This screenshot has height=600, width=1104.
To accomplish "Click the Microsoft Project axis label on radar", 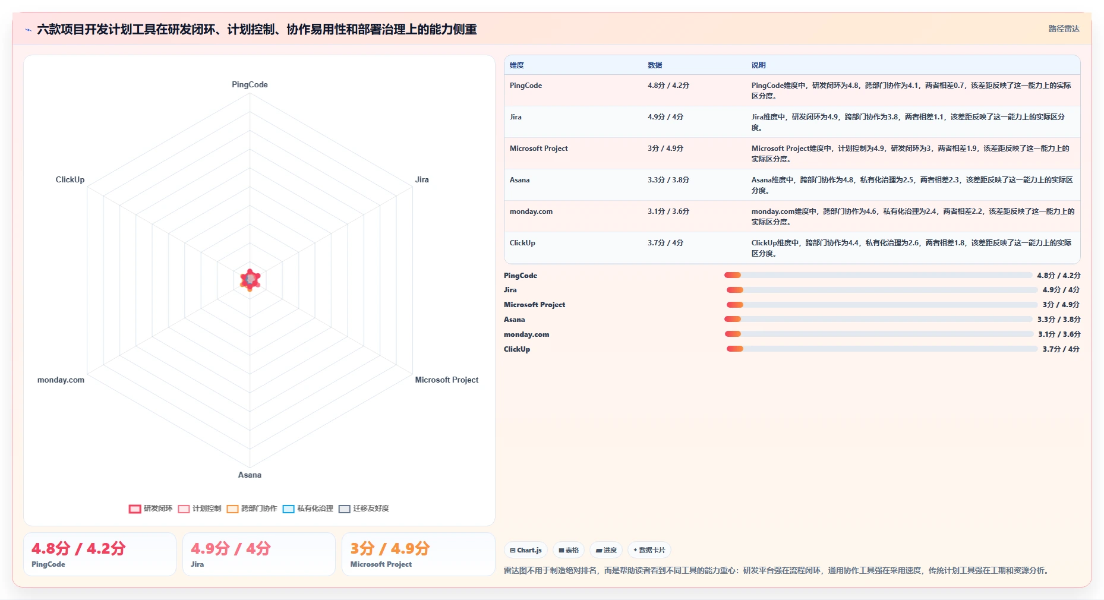I will point(446,380).
